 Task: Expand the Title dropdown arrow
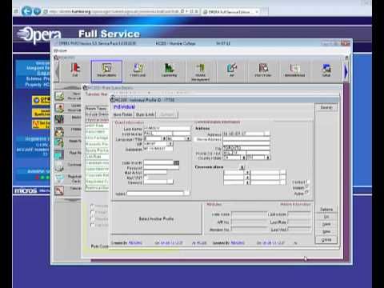coord(188,138)
